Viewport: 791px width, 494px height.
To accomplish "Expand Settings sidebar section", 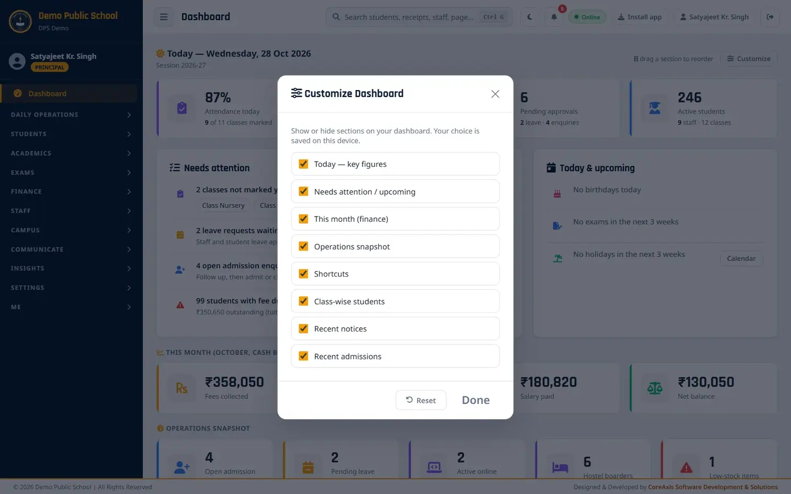I will point(71,288).
